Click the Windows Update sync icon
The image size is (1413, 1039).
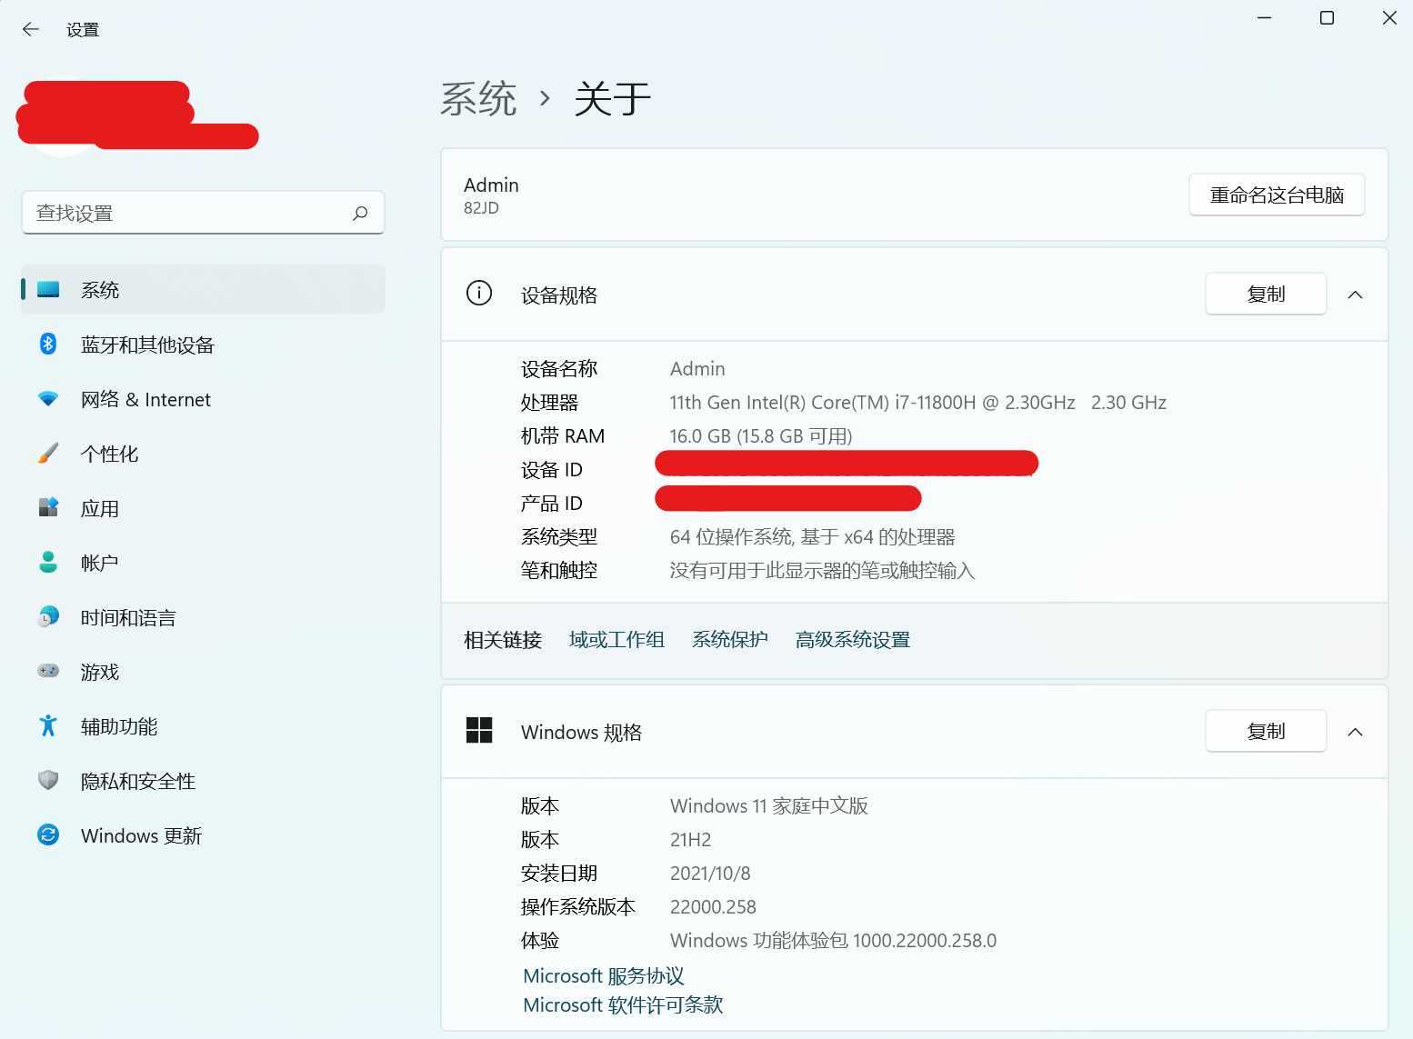48,834
